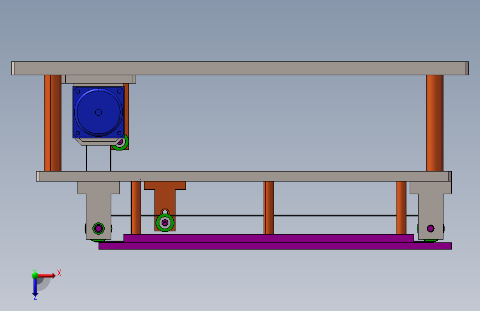Pick the green roller on the left gray bracket
The image size is (480, 311).
[x=98, y=229]
